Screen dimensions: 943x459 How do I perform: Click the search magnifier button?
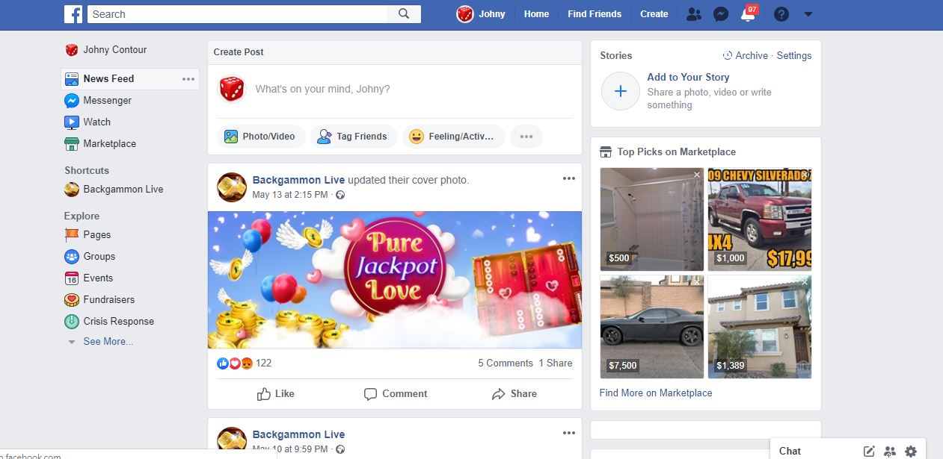[404, 14]
